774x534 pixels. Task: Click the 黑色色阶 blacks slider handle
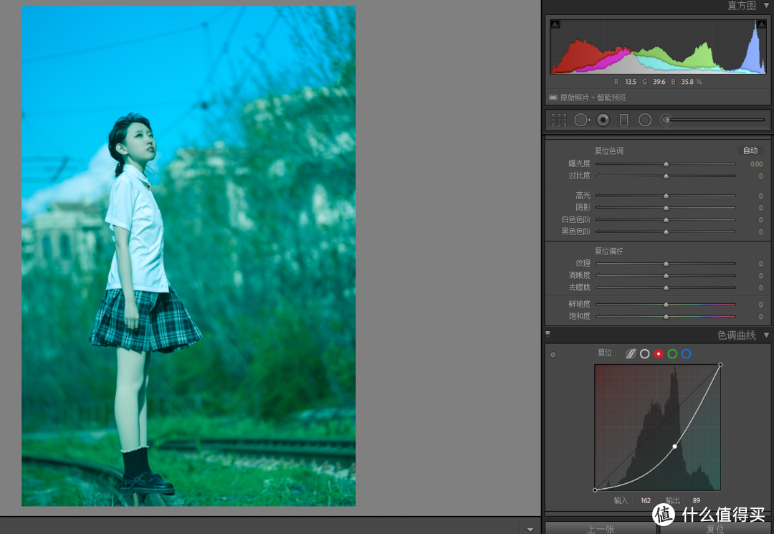coord(666,232)
